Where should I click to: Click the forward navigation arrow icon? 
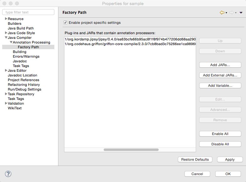(x=232, y=13)
